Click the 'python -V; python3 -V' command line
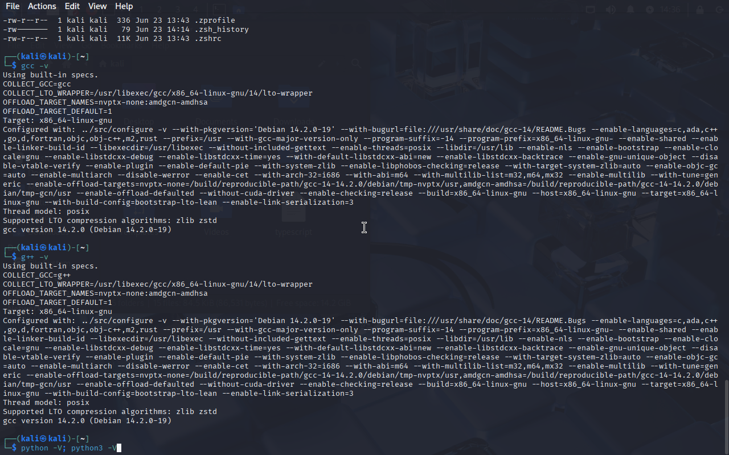 click(x=68, y=448)
